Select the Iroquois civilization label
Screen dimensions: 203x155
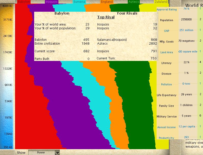52,2
